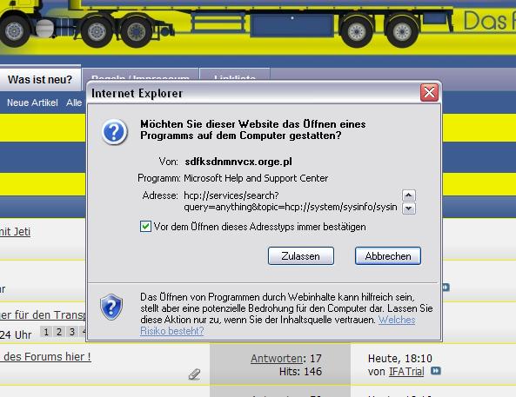This screenshot has height=397, width=516.
Task: Open the 'Was ist neu?' tab
Action: pyautogui.click(x=40, y=79)
